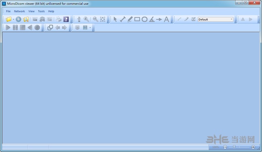Open a DICOM file with the folder icon
262x152 pixels.
tap(8, 19)
